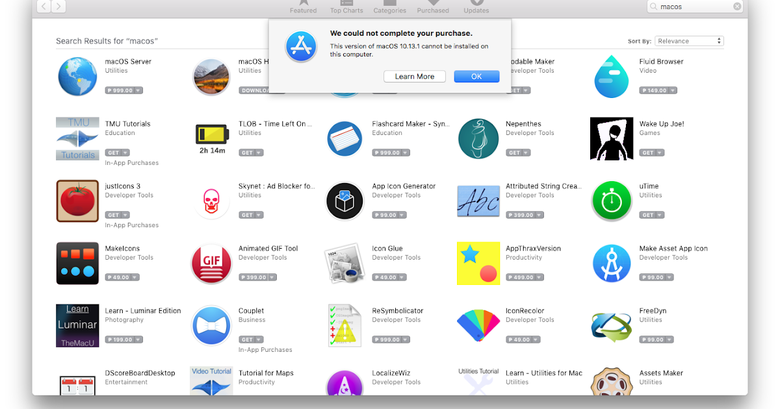Screen dimensions: 780x409
Task: Open the LocalizeWiz app icon
Action: point(344,383)
